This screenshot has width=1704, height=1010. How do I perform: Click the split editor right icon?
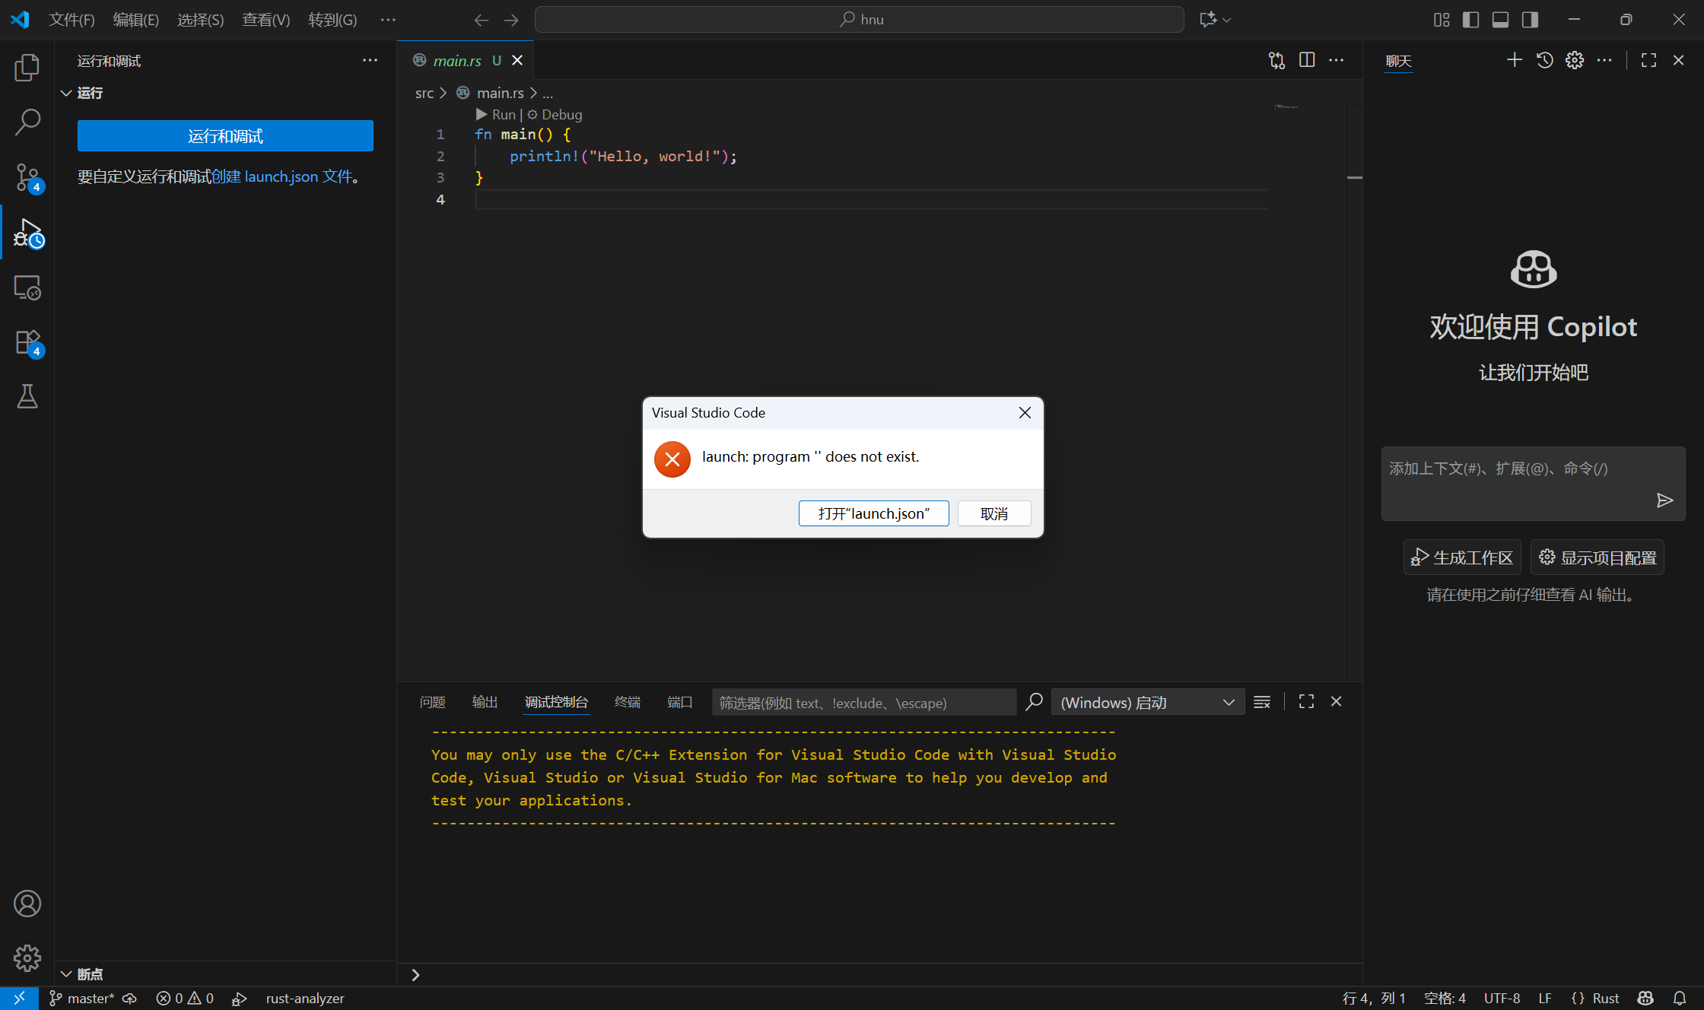point(1307,60)
